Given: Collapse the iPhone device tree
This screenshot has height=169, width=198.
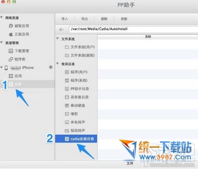Looking at the screenshot, I should (x=2, y=68).
